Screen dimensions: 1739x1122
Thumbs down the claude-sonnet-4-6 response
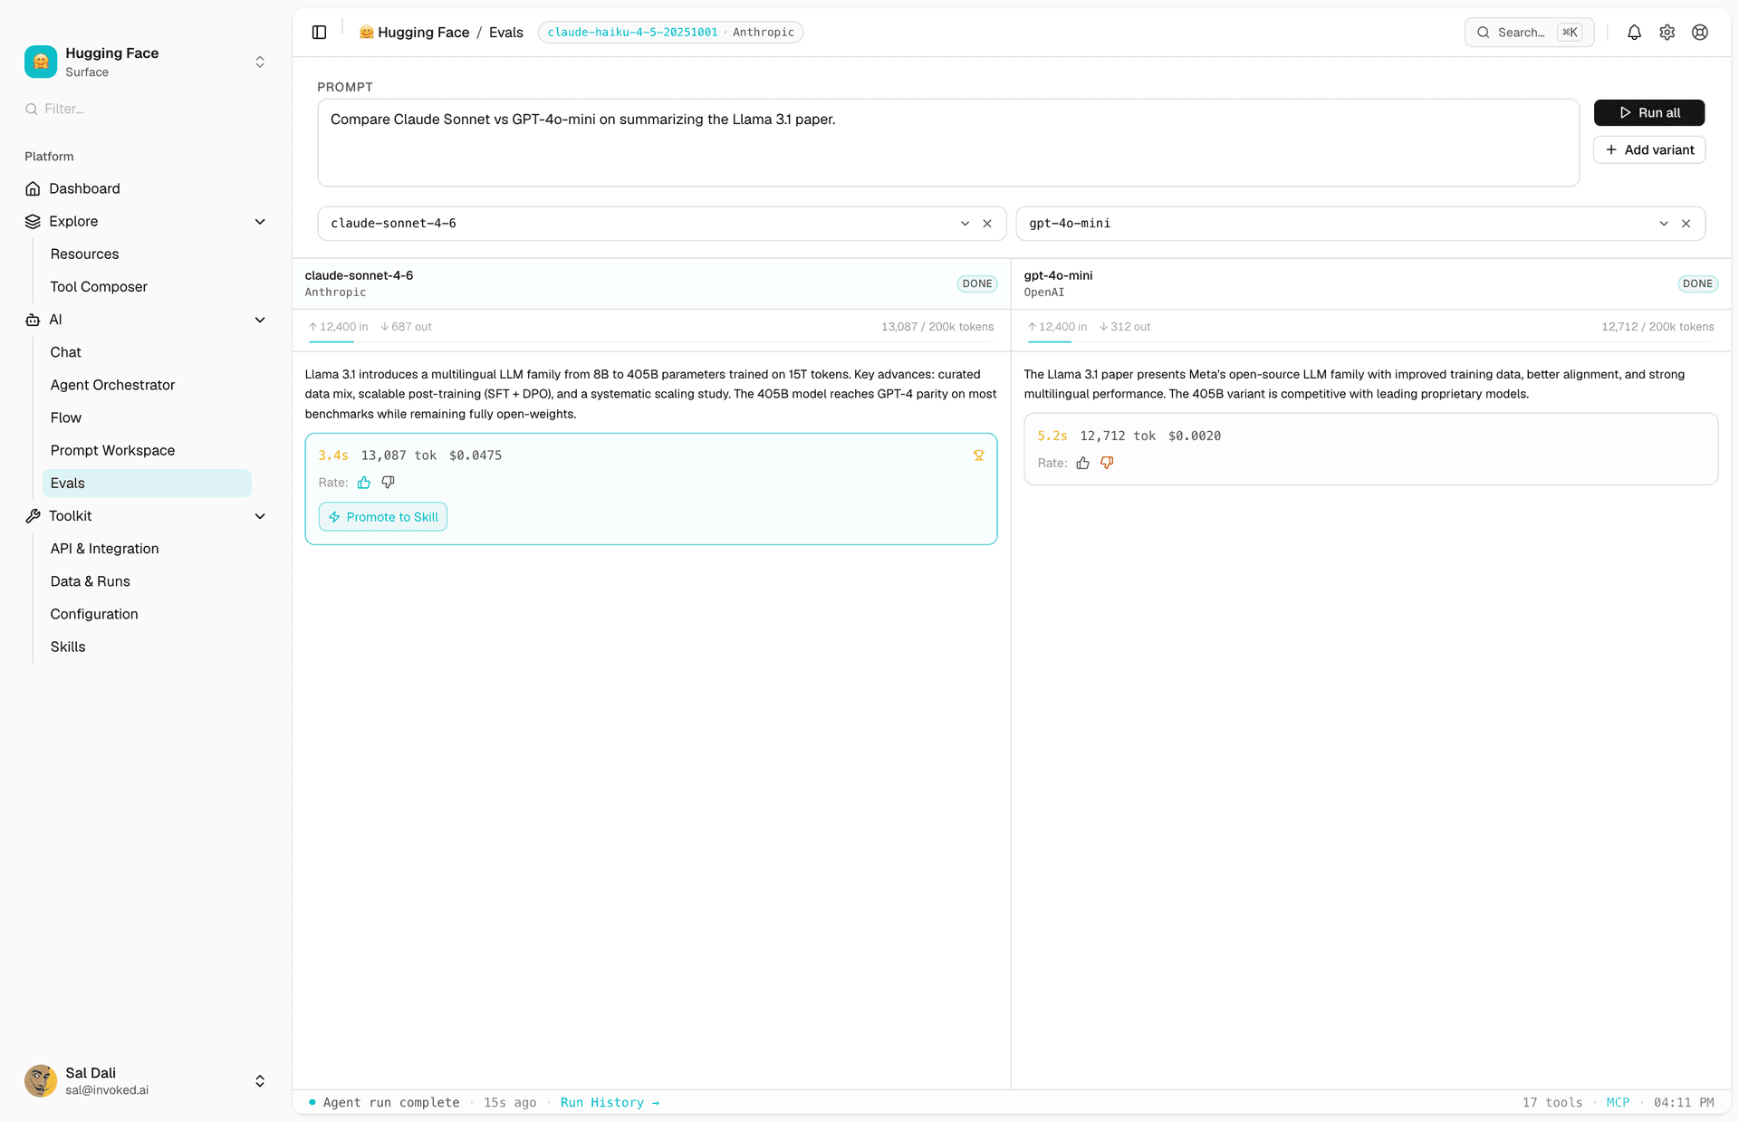(x=388, y=483)
